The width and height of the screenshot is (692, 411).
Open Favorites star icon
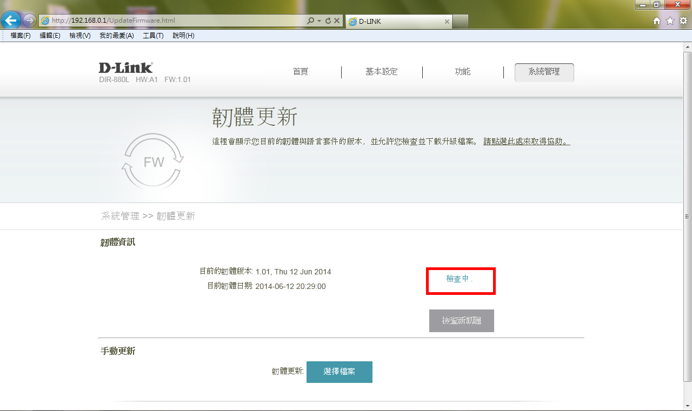pyautogui.click(x=670, y=21)
